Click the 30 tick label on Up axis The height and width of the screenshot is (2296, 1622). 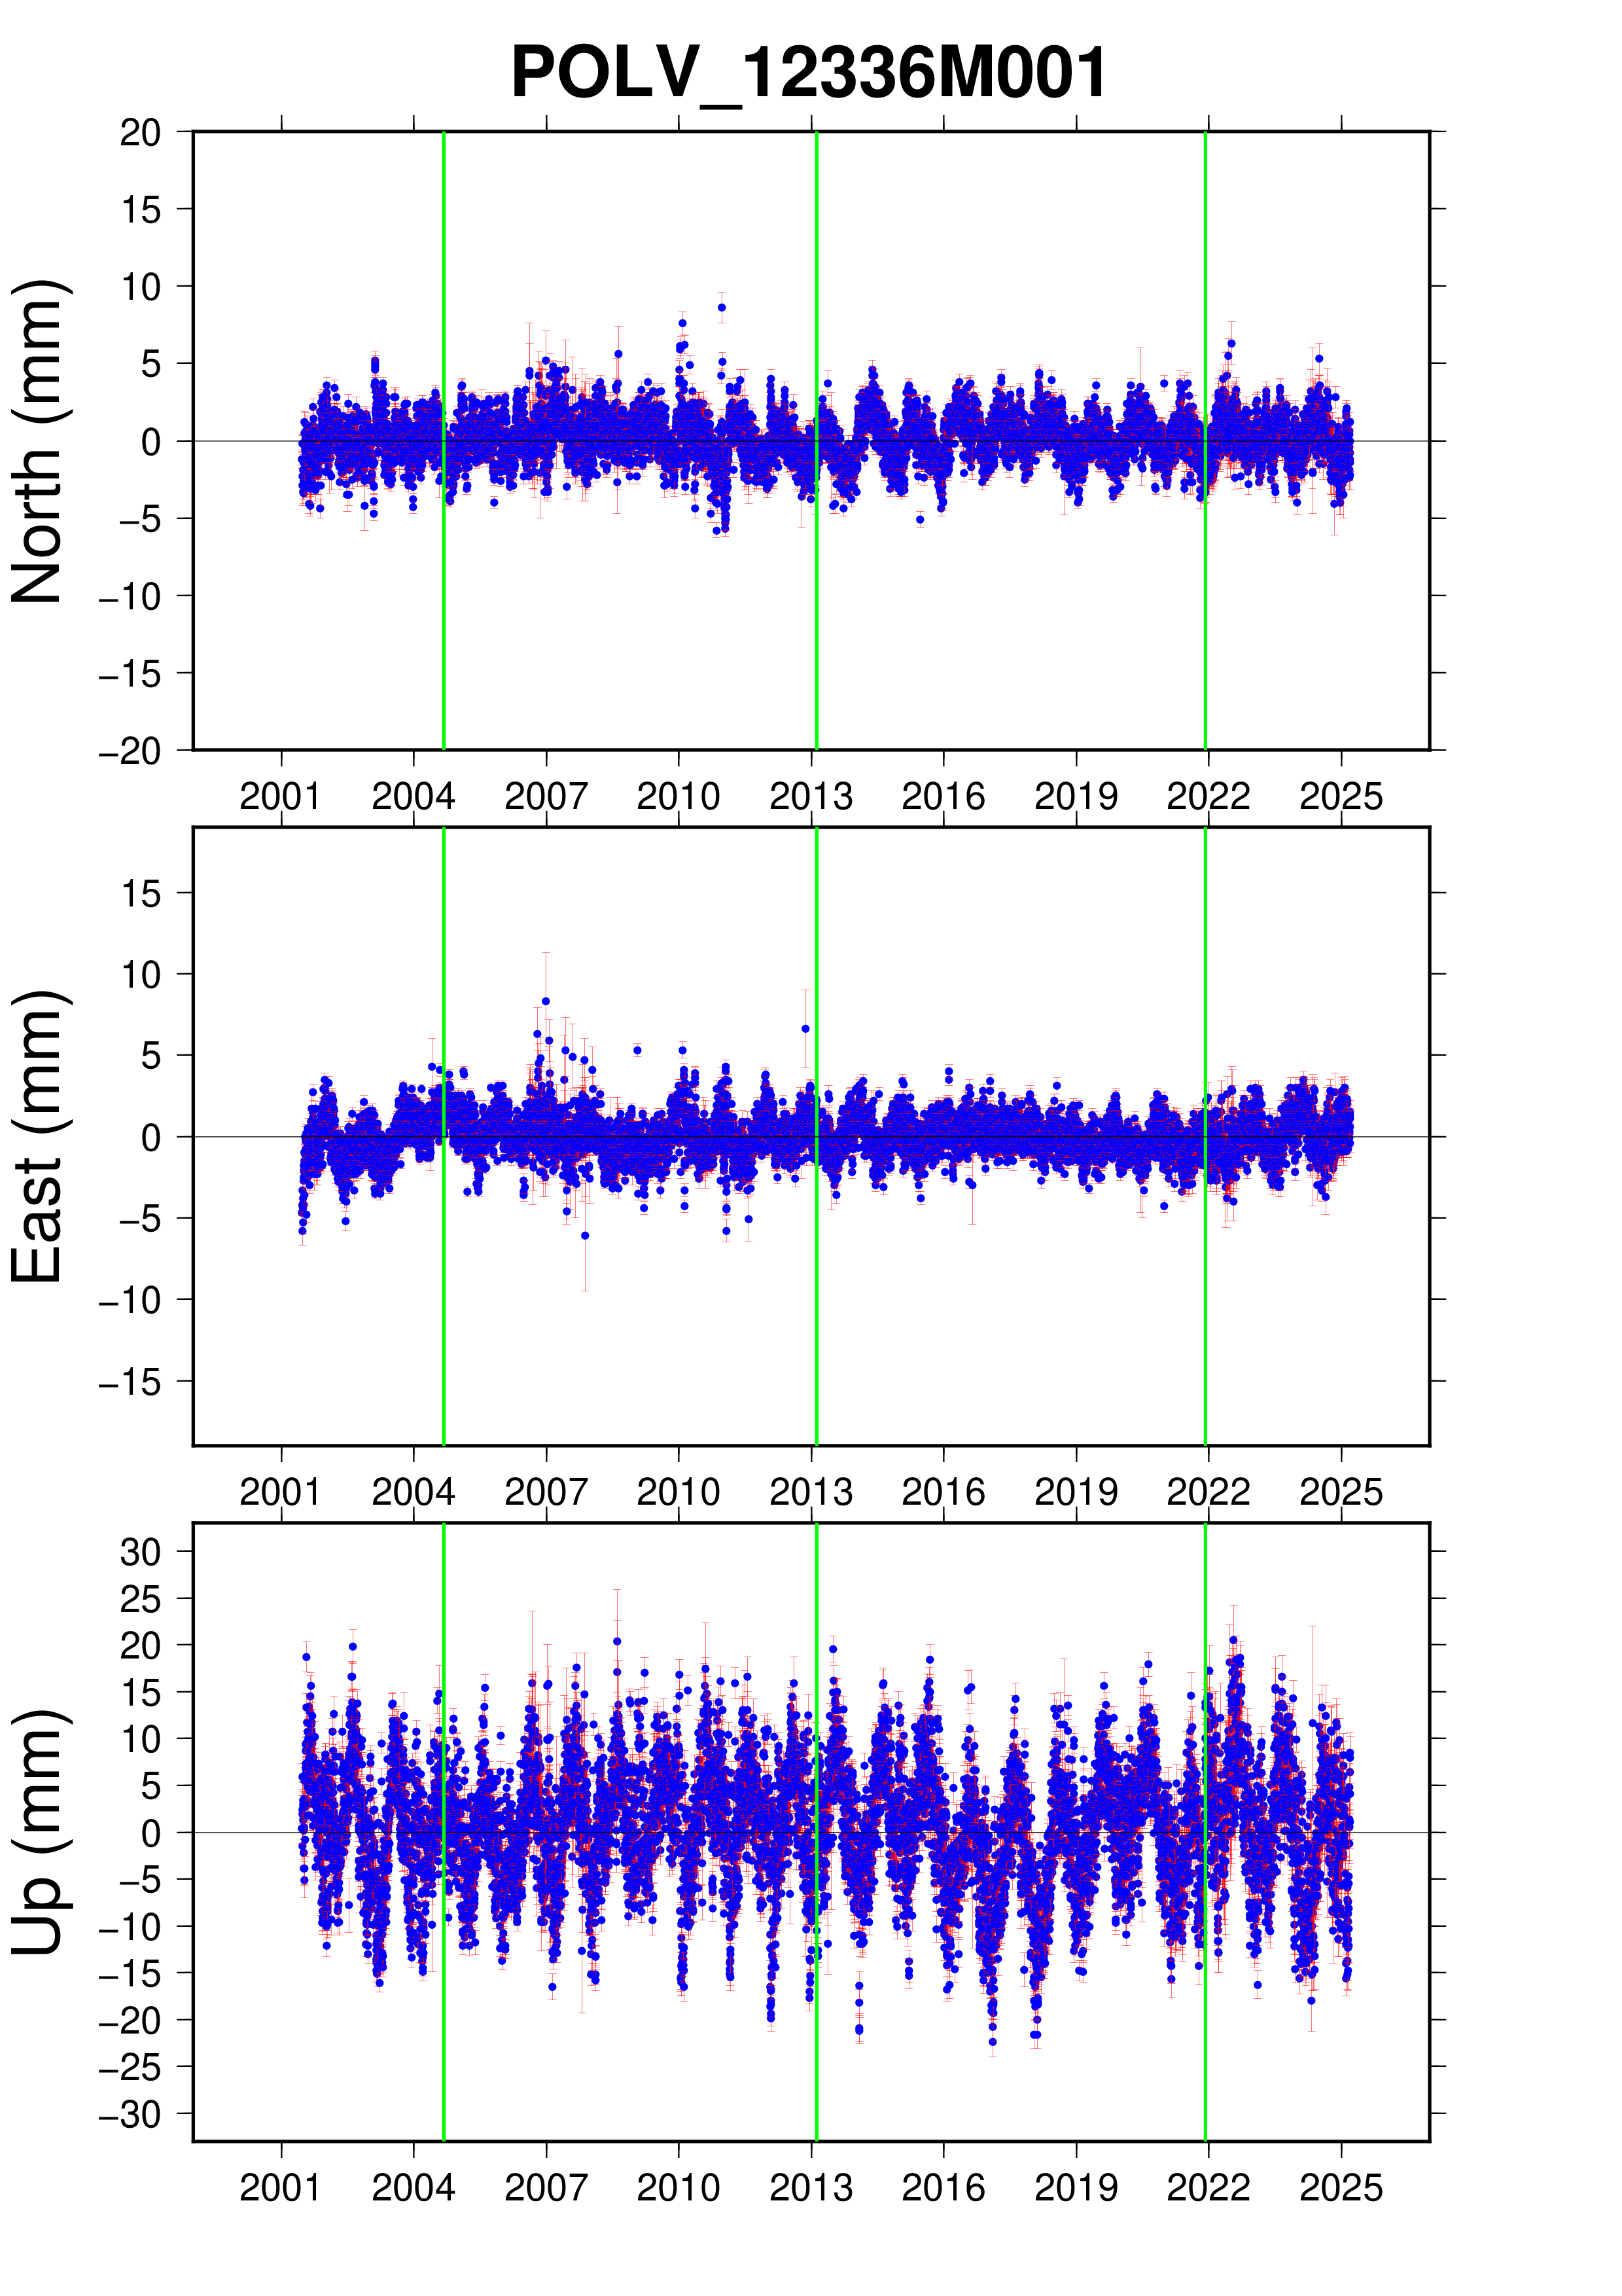pyautogui.click(x=140, y=1552)
